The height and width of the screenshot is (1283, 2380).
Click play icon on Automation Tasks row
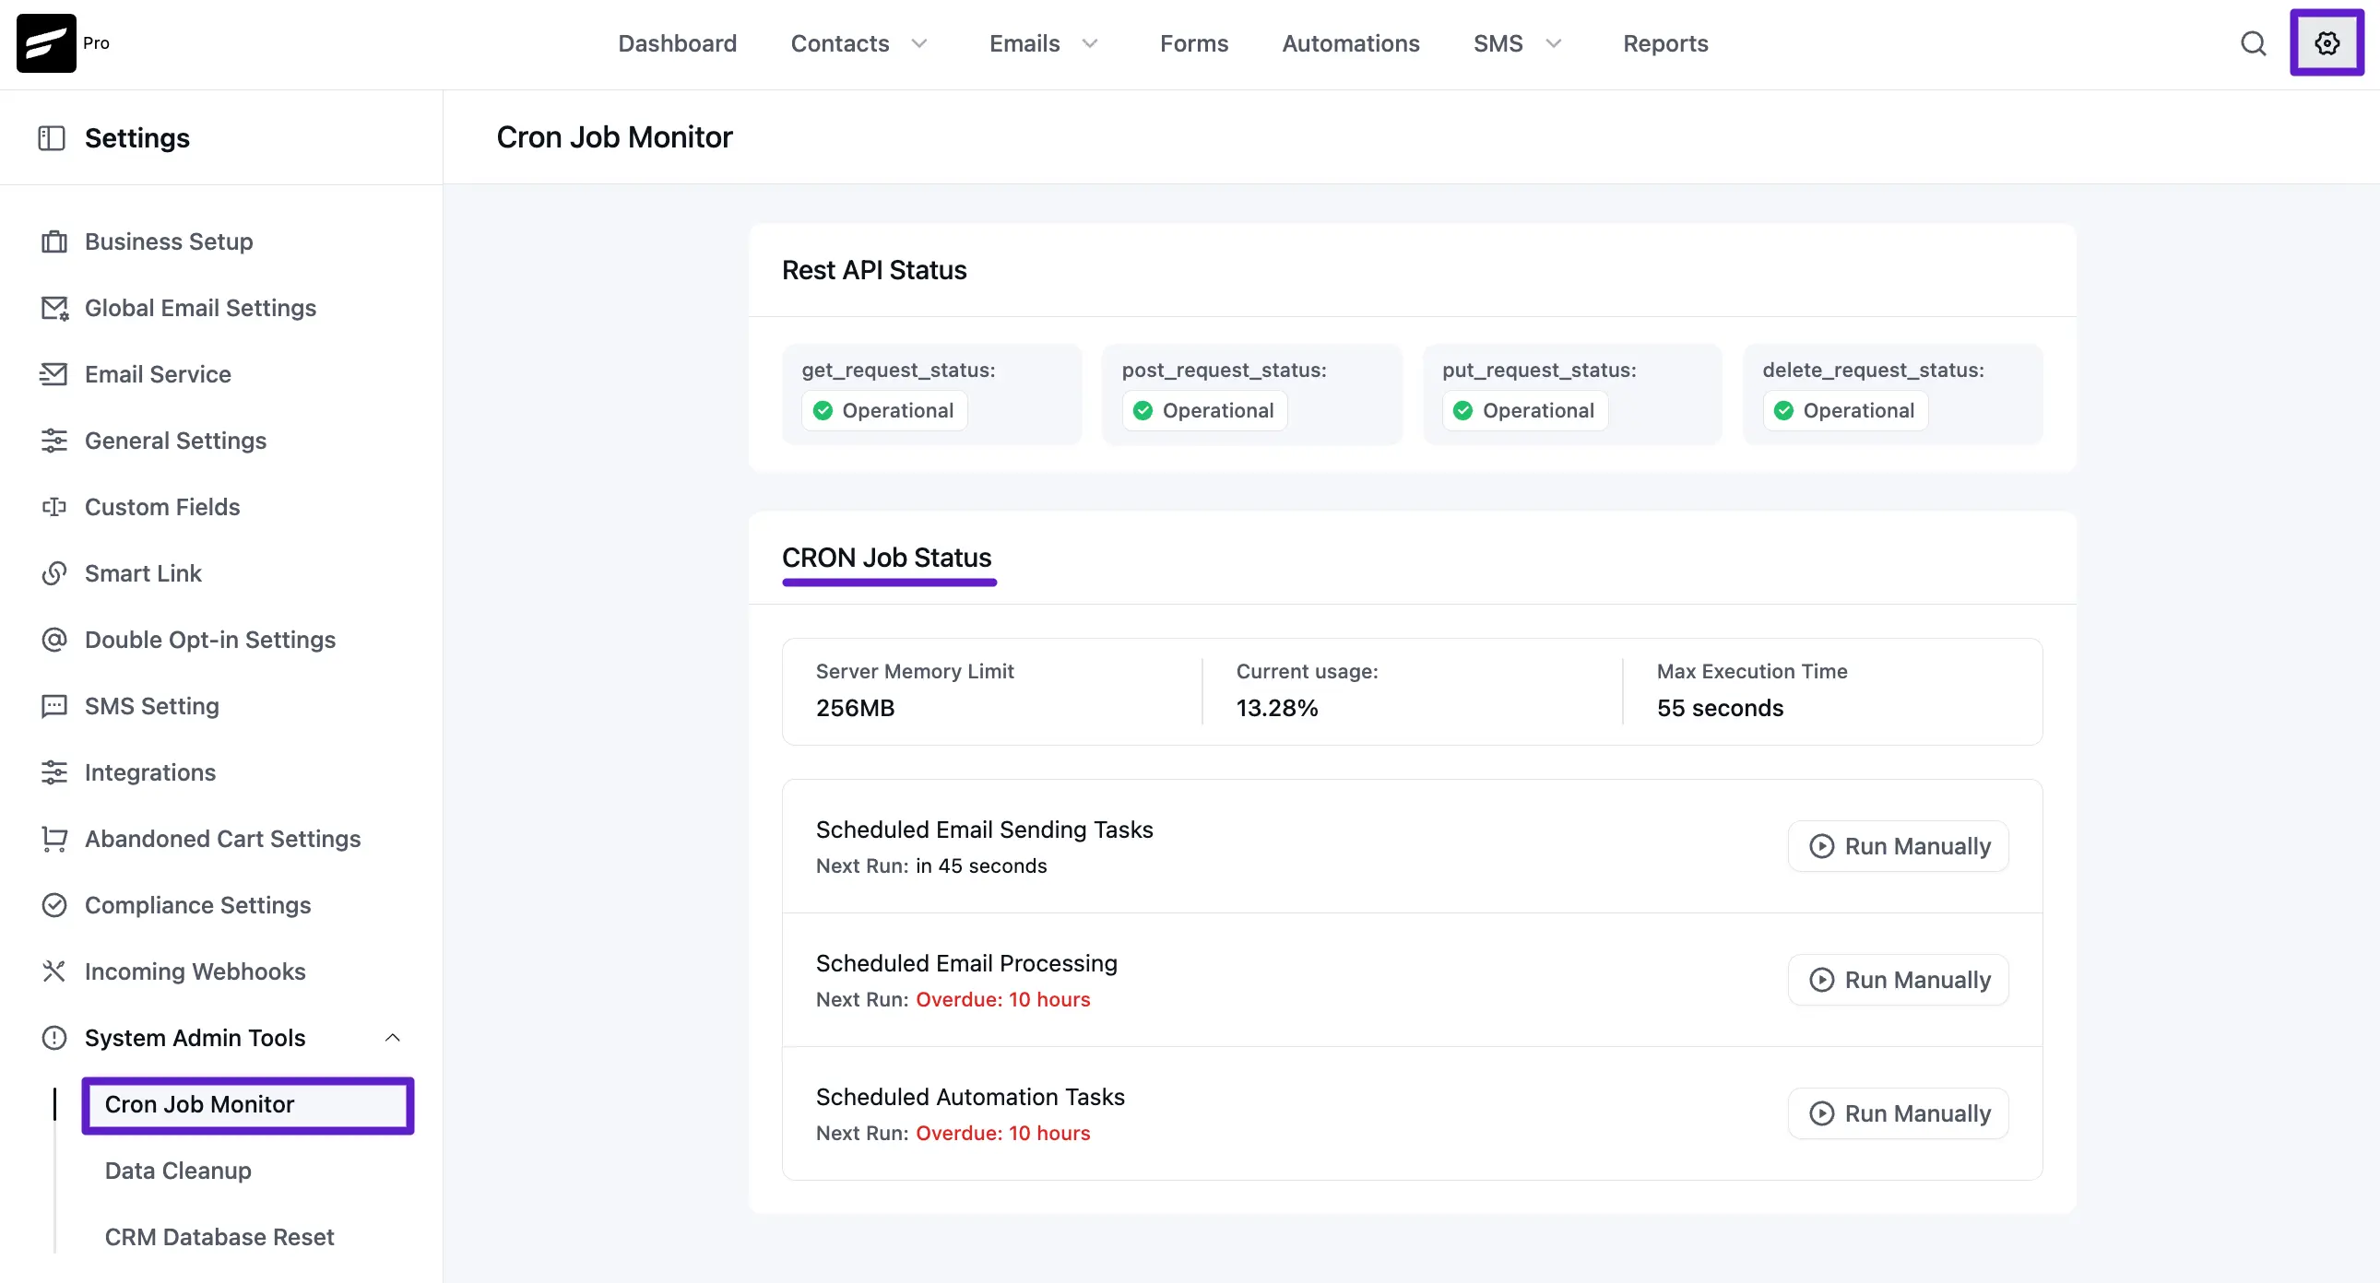1821,1114
